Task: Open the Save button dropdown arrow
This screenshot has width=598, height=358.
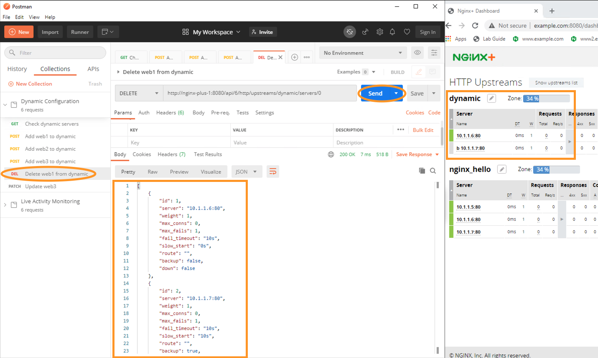Action: (434, 93)
